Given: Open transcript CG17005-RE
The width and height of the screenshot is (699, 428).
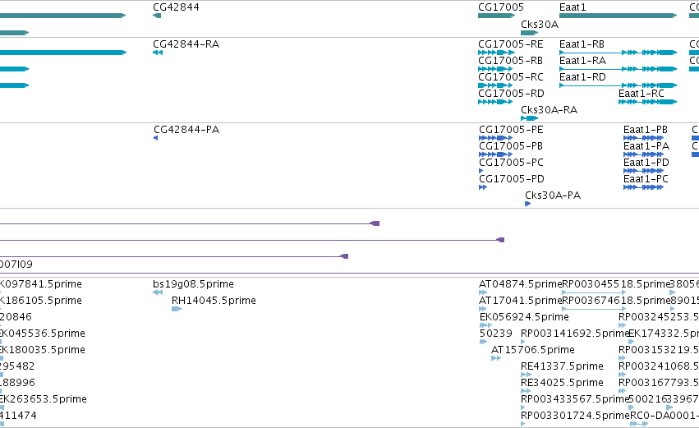Looking at the screenshot, I should (x=510, y=44).
